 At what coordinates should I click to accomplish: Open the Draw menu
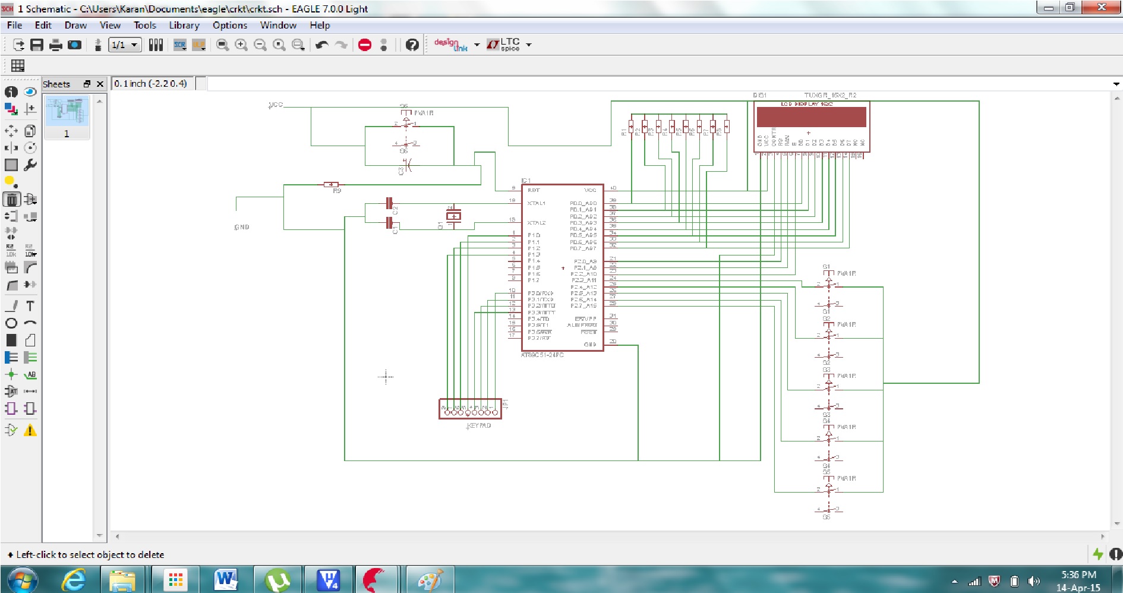click(x=75, y=25)
